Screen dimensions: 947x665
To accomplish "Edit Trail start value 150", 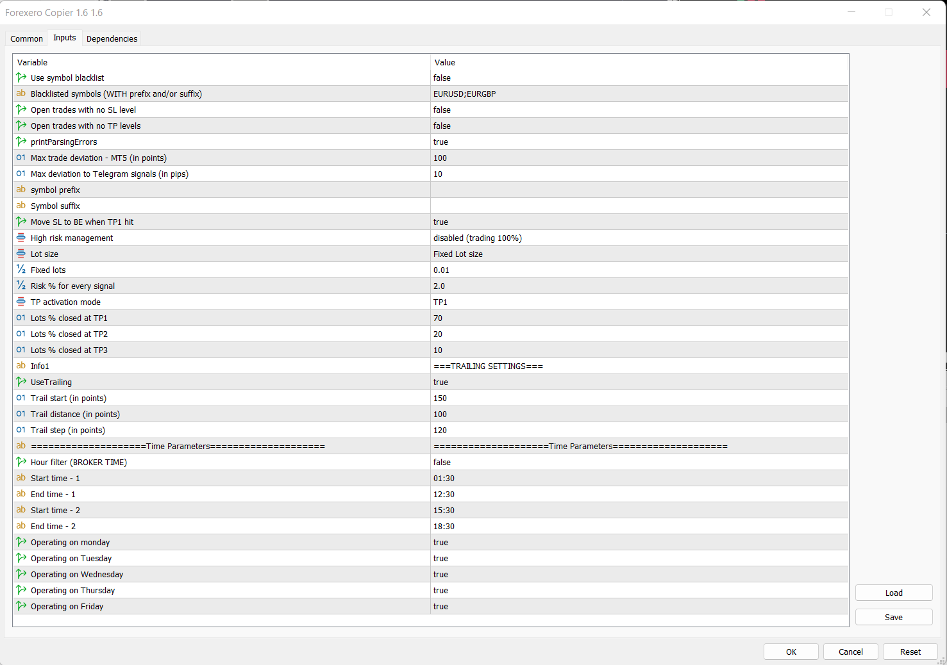I will [x=639, y=398].
